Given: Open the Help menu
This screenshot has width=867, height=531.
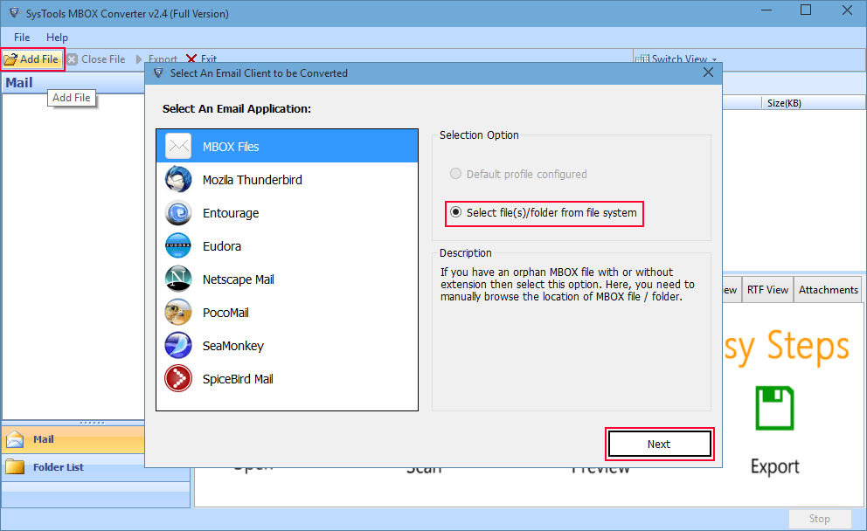Looking at the screenshot, I should 57,38.
